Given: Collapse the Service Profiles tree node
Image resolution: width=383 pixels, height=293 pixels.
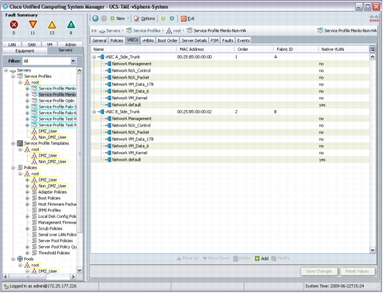Looking at the screenshot, I should (13, 76).
